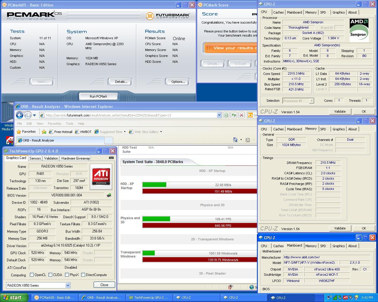Click the GPU-Z Close button
This screenshot has width=378, height=302.
click(104, 285)
